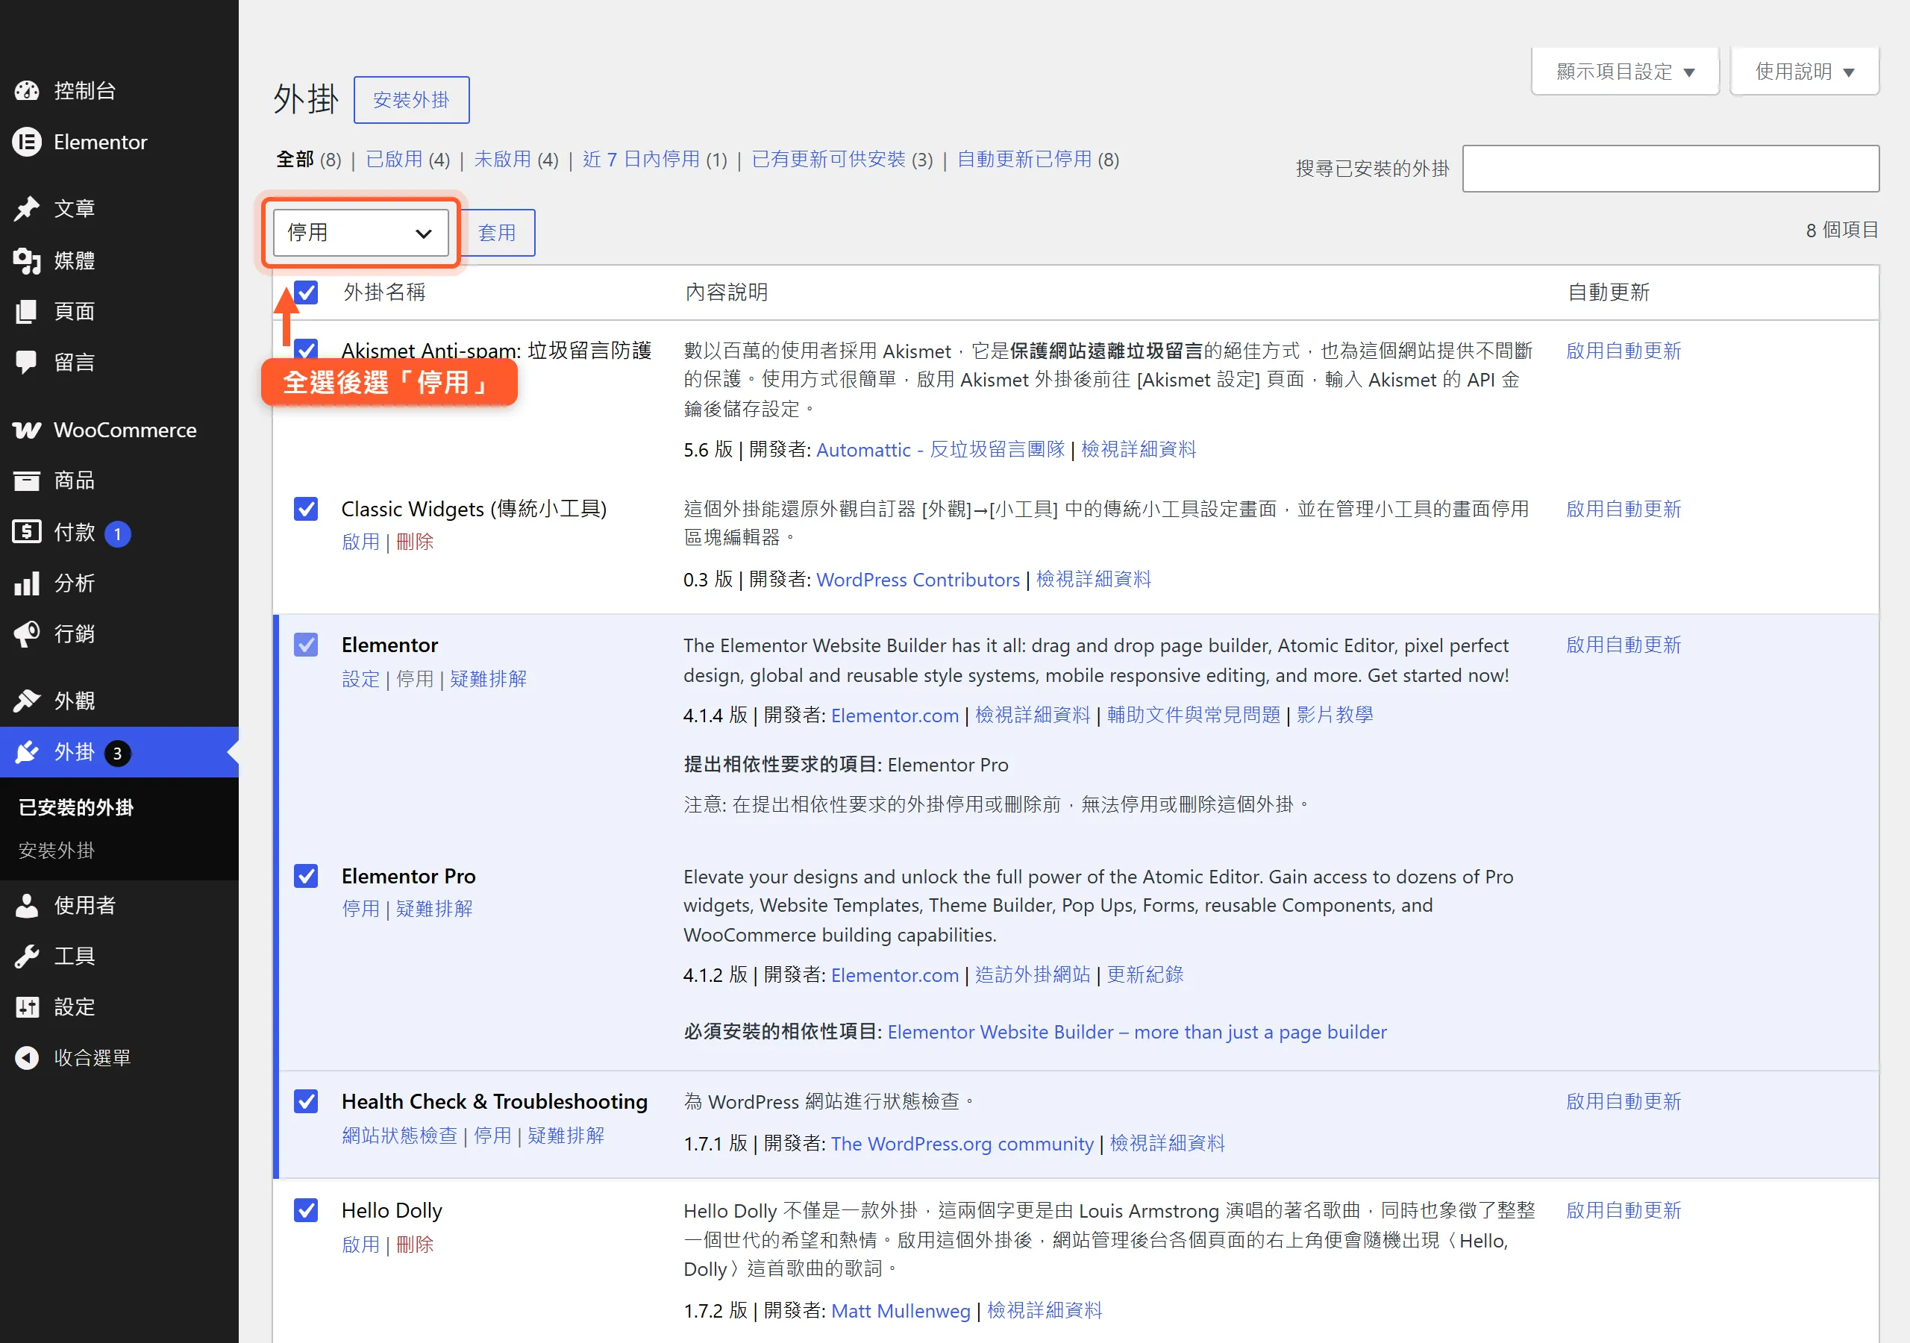Filter by 已有更新可供安裝 (3)
This screenshot has height=1343, width=1910.
(842, 159)
